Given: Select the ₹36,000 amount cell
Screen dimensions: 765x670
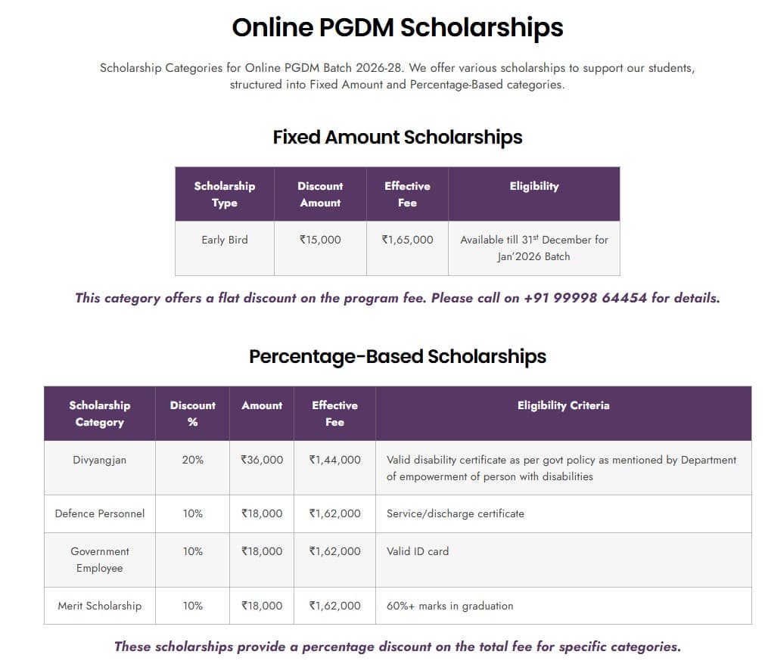Looking at the screenshot, I should 262,460.
